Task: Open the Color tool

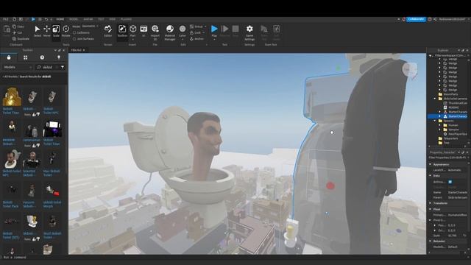Action: coord(183,30)
